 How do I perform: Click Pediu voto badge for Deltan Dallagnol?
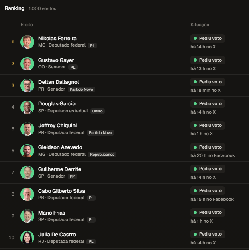(x=208, y=82)
